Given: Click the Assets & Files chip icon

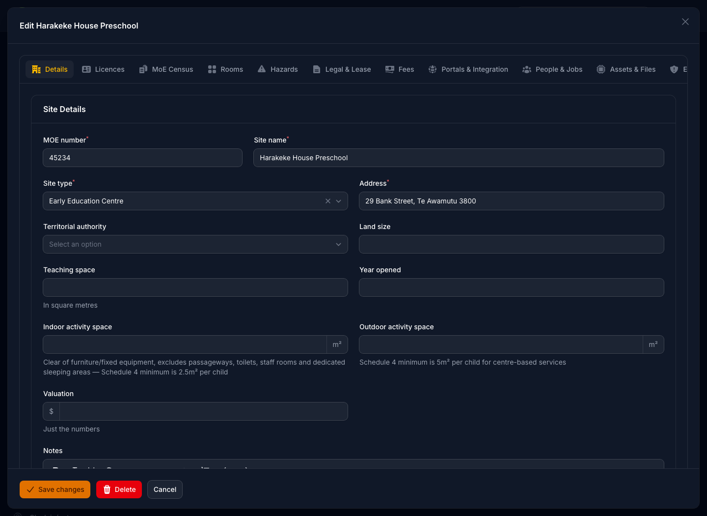Looking at the screenshot, I should pyautogui.click(x=601, y=69).
